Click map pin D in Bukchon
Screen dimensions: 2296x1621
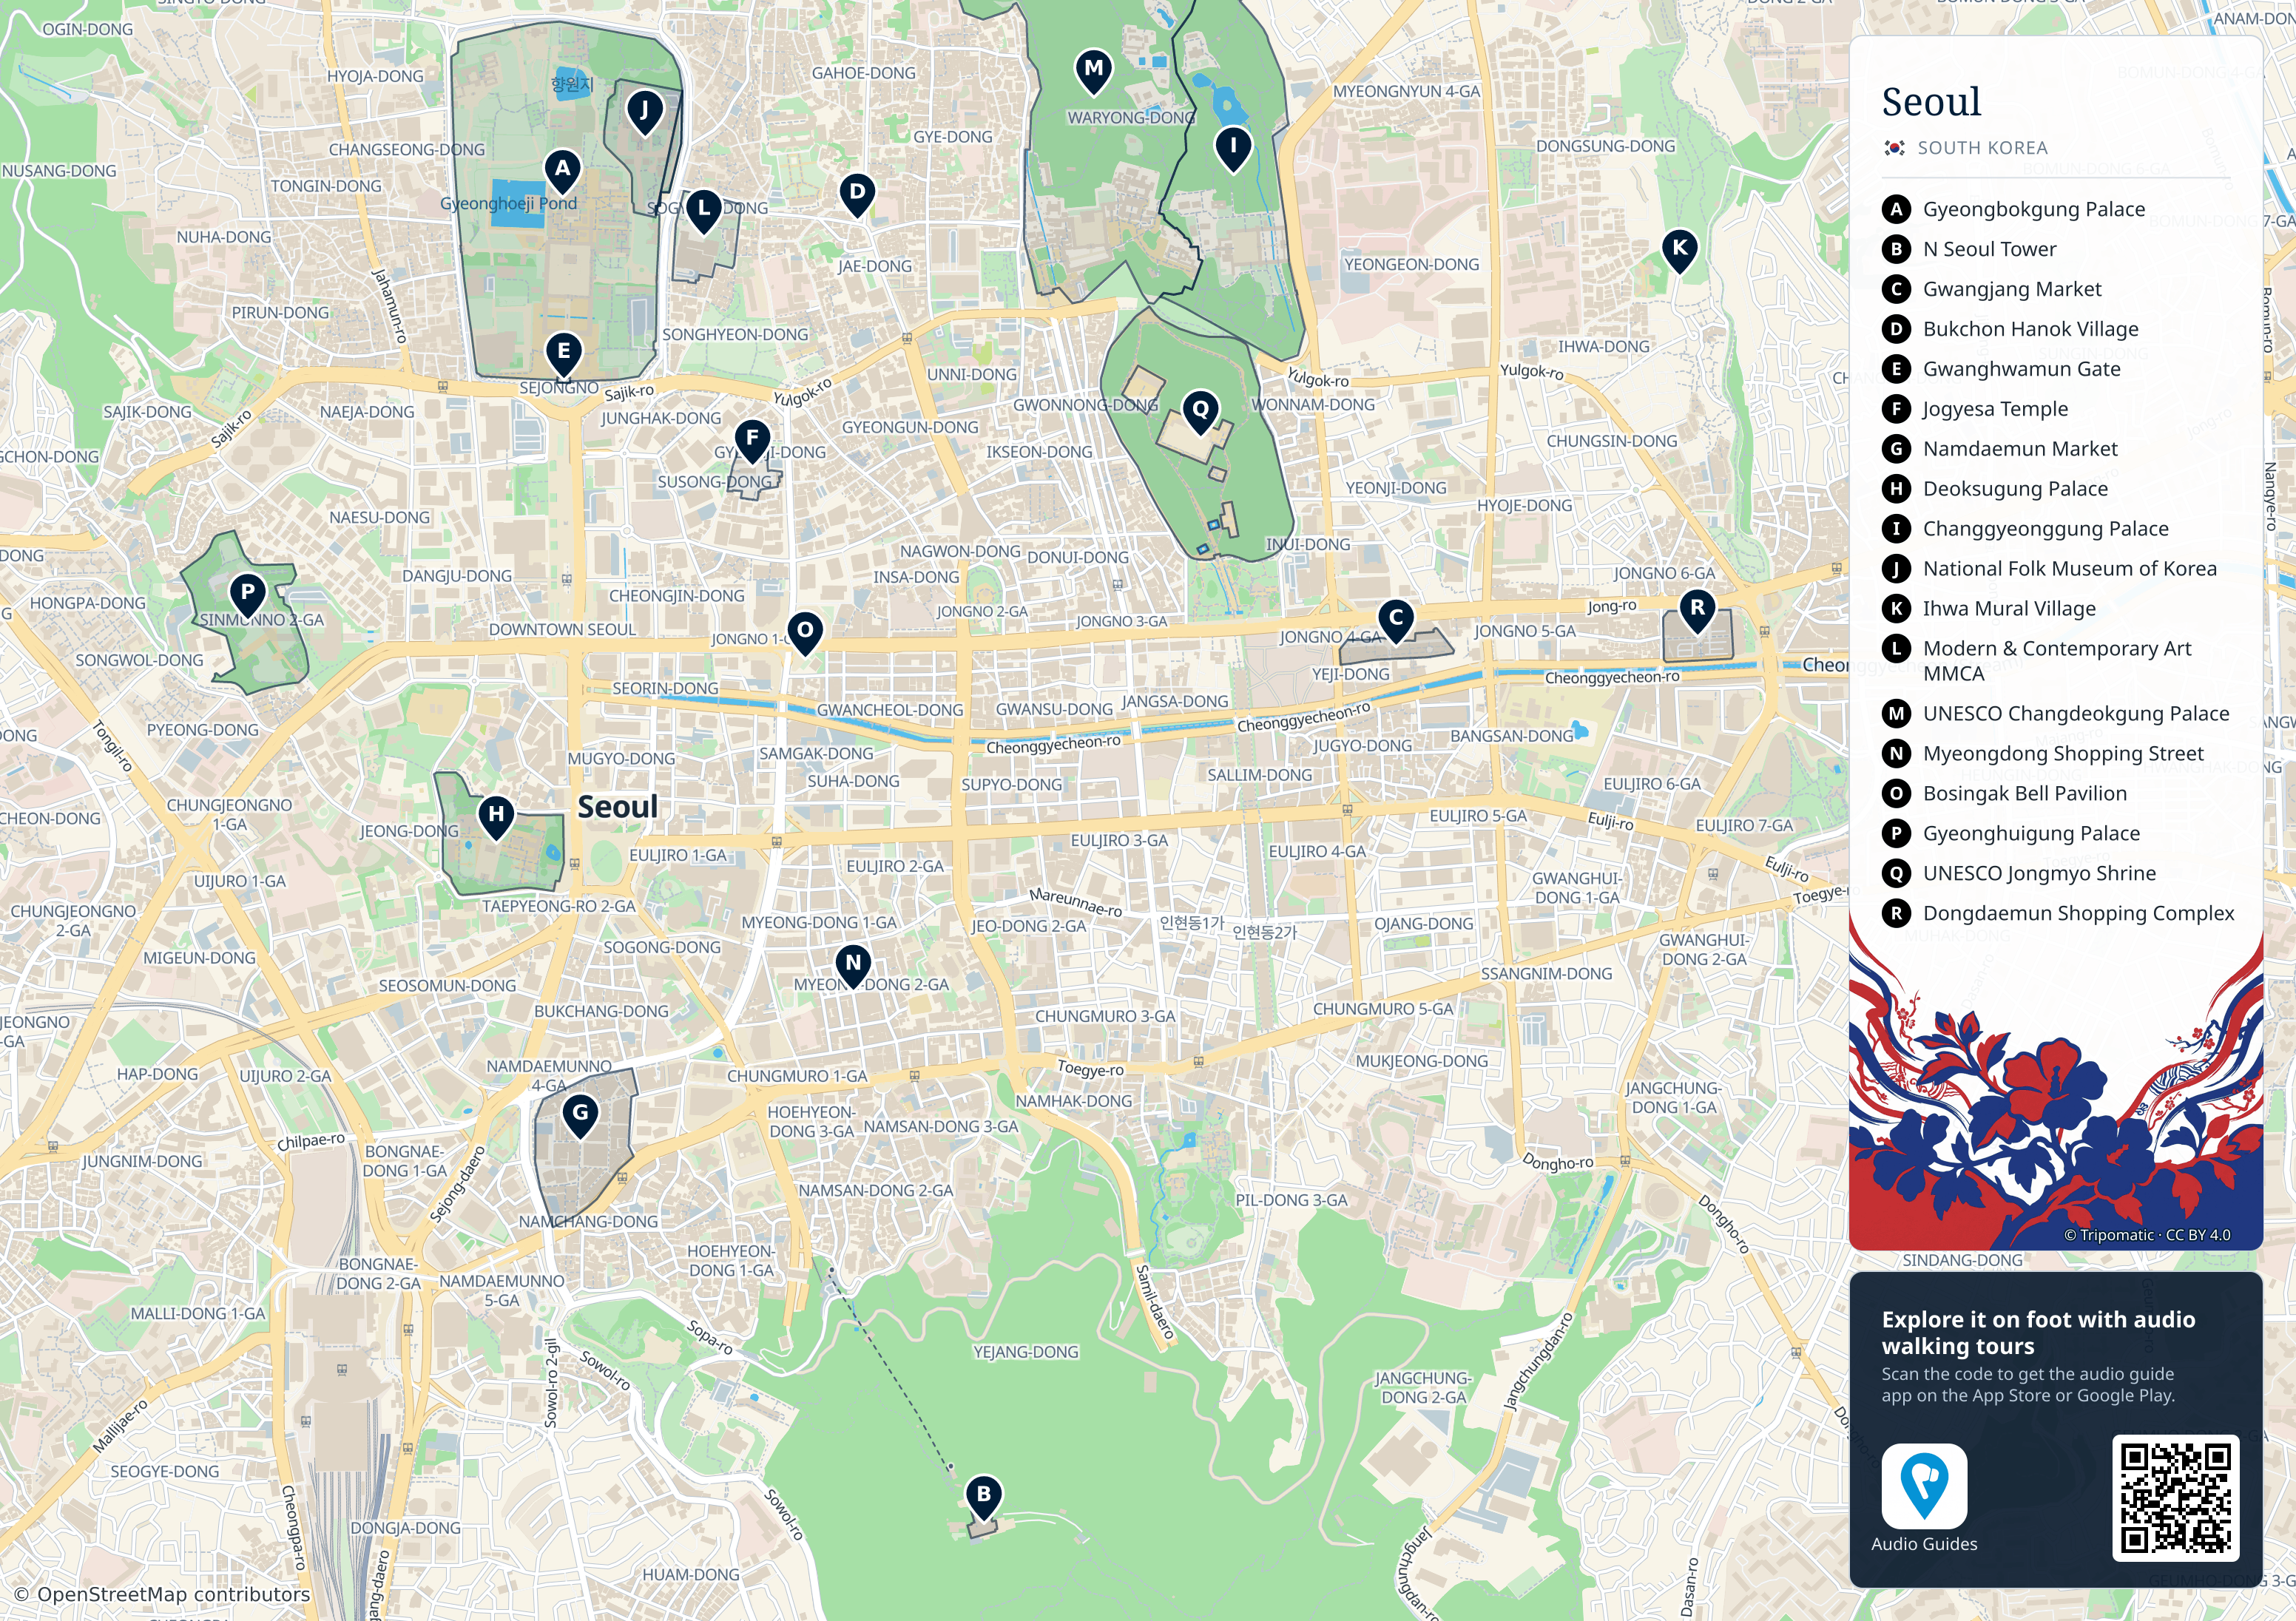tap(857, 195)
